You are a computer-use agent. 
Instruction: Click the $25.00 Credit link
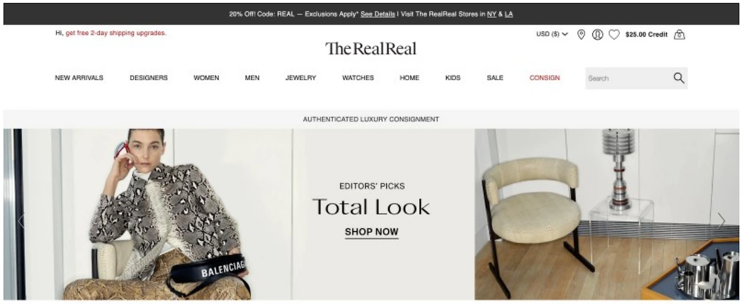click(x=646, y=34)
